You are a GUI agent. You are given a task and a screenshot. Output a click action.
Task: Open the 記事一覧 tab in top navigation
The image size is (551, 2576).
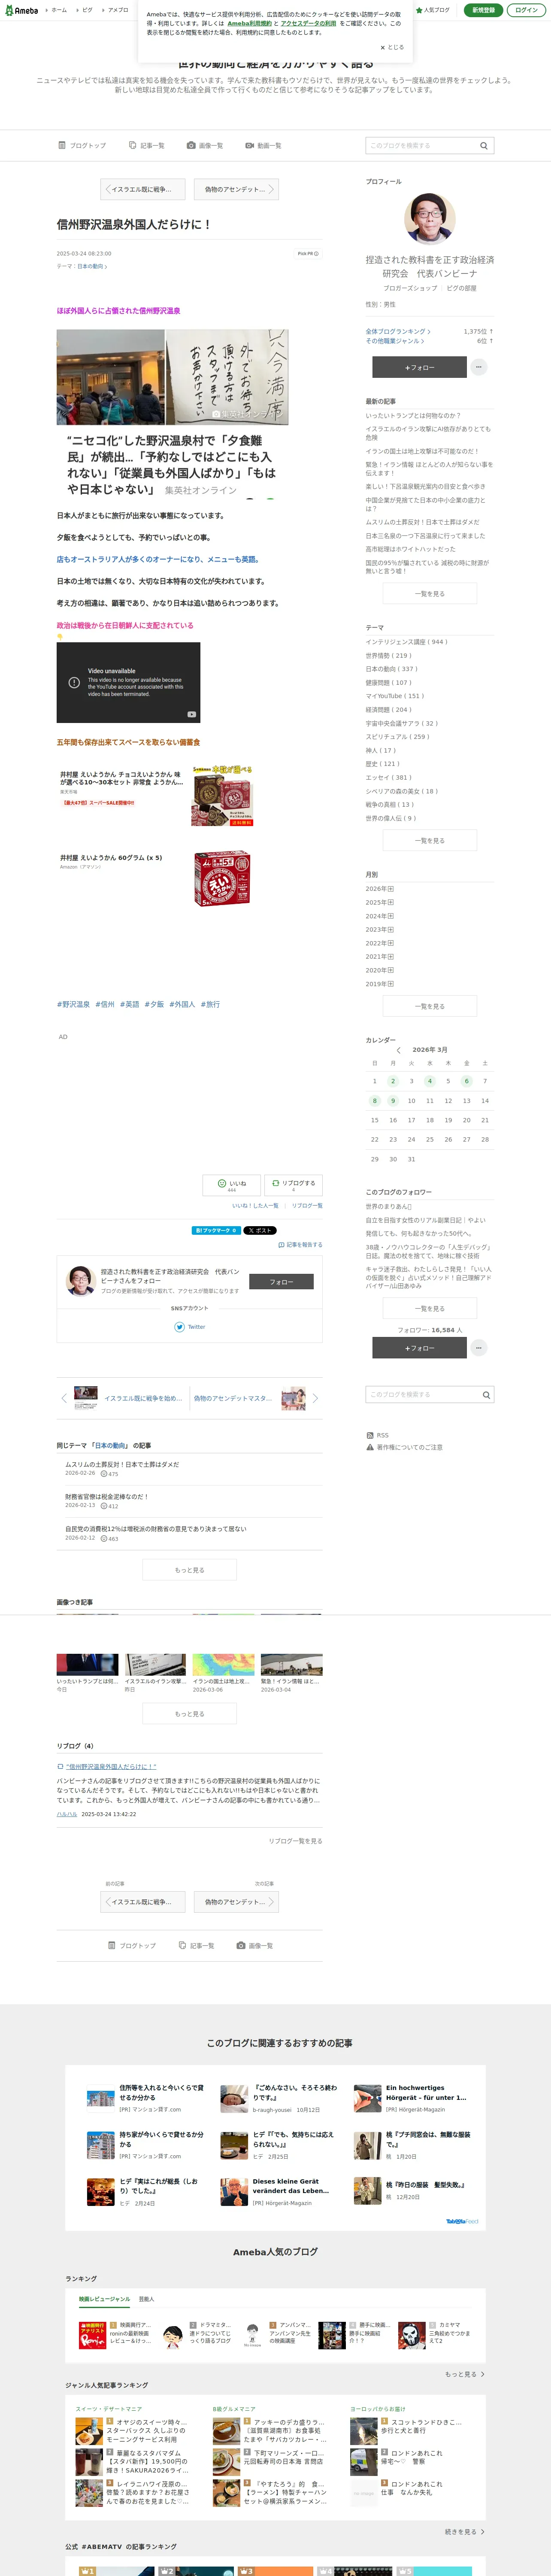147,145
